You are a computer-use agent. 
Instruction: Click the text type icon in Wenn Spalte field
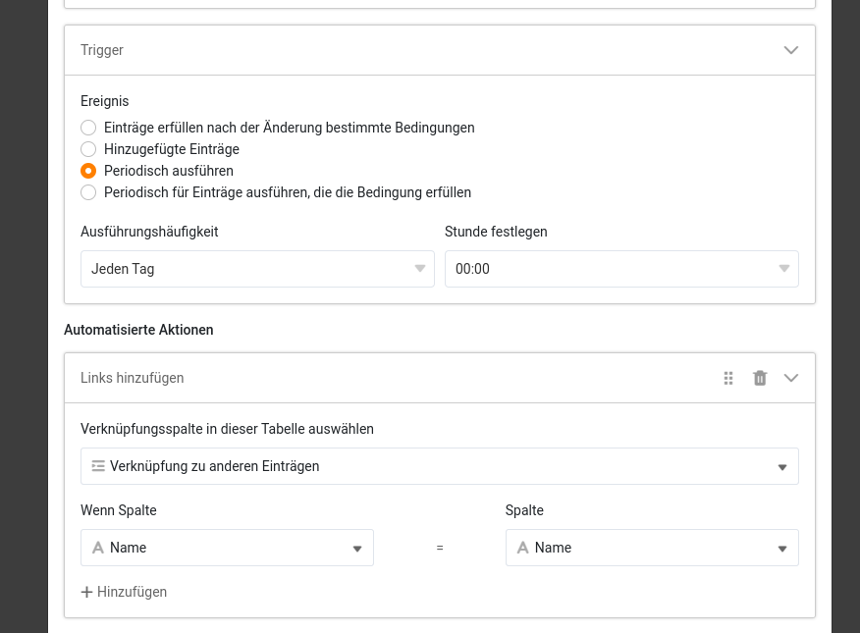point(98,548)
